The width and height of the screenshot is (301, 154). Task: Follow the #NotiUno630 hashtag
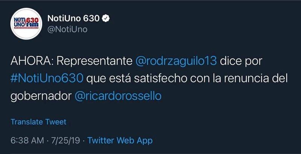click(47, 79)
